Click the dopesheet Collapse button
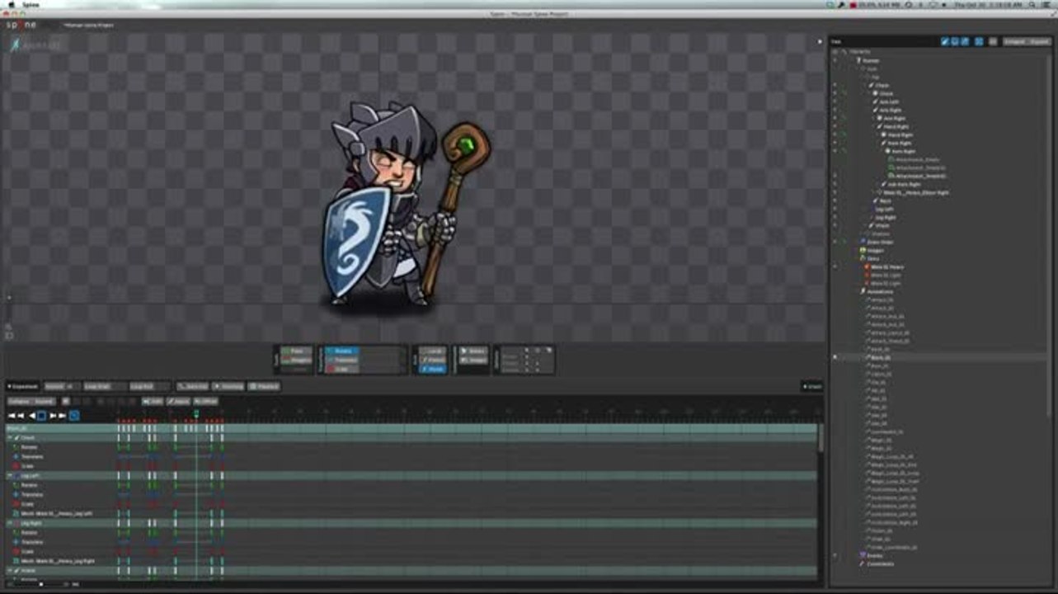1058x594 pixels. point(20,402)
